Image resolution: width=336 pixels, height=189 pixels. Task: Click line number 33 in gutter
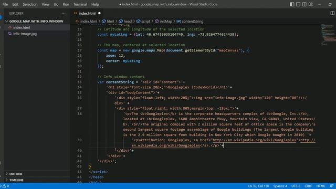pyautogui.click(x=79, y=82)
